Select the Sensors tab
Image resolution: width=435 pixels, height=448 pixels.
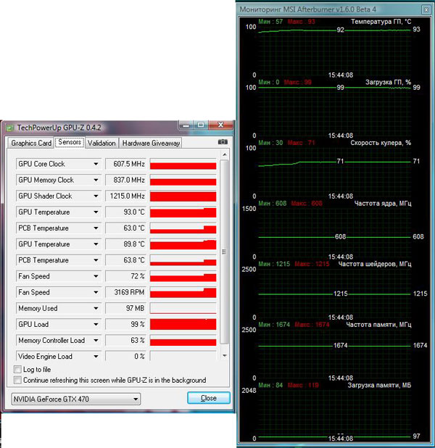click(x=70, y=142)
